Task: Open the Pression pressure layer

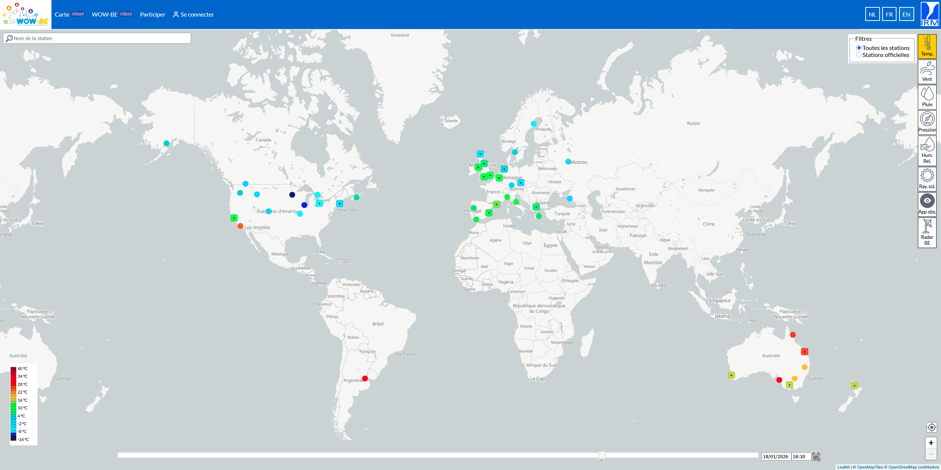Action: [x=927, y=122]
